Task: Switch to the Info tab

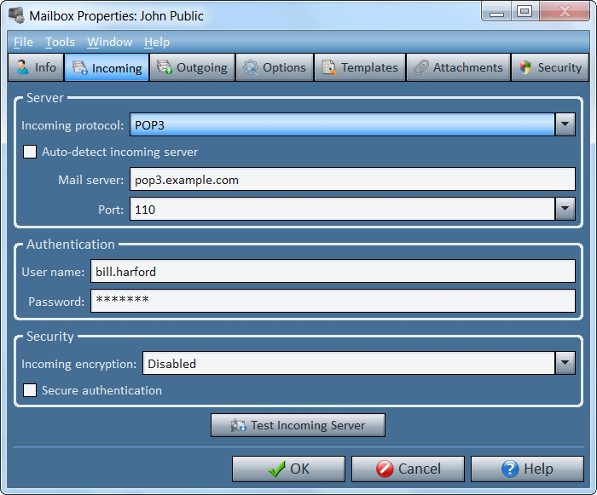Action: pos(36,67)
